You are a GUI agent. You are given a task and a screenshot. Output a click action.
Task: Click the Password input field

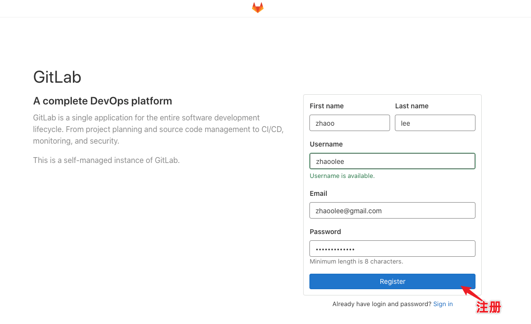[392, 249]
